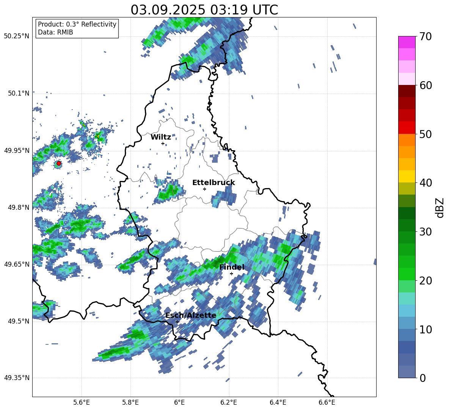Click the 49.8°N latitude label

pos(19,207)
